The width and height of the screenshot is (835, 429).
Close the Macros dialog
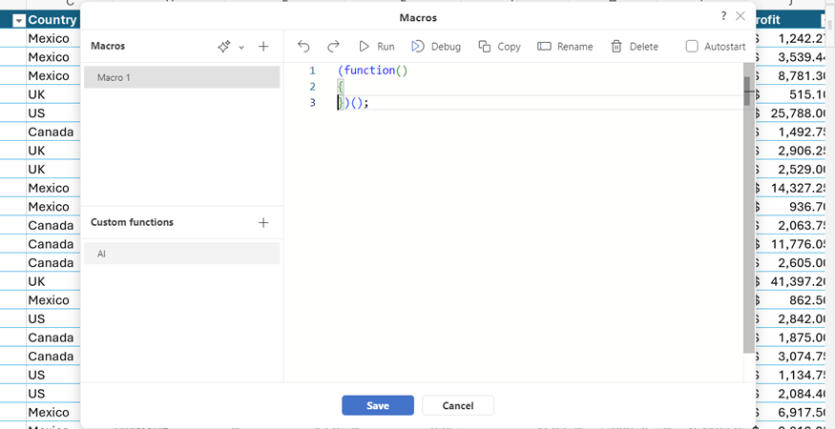(741, 16)
